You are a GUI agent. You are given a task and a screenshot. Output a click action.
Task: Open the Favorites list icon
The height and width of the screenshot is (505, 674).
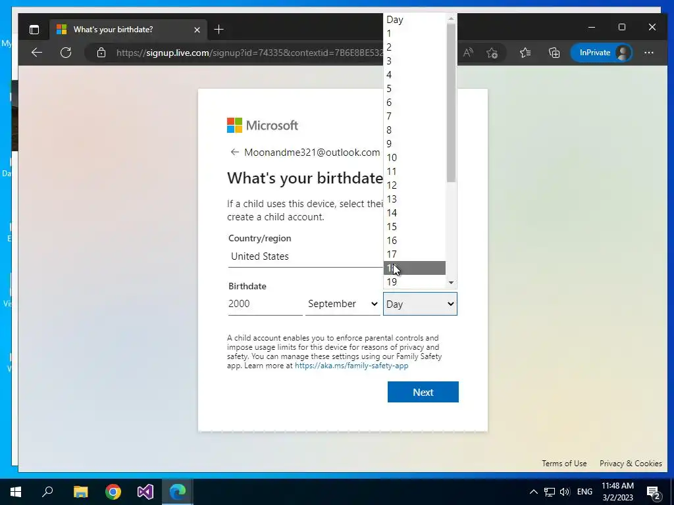525,53
